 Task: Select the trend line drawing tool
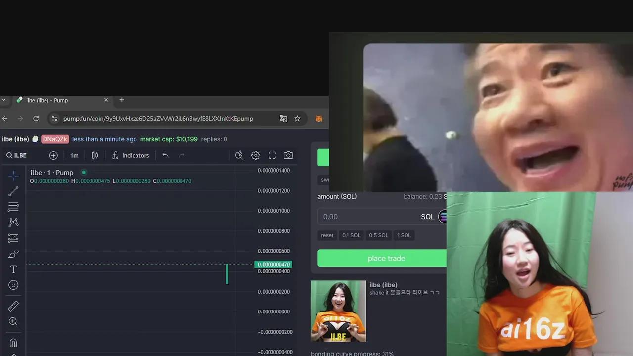tap(13, 191)
